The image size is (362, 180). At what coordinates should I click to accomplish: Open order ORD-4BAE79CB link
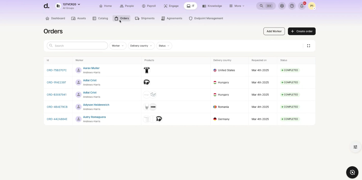[x=57, y=107]
